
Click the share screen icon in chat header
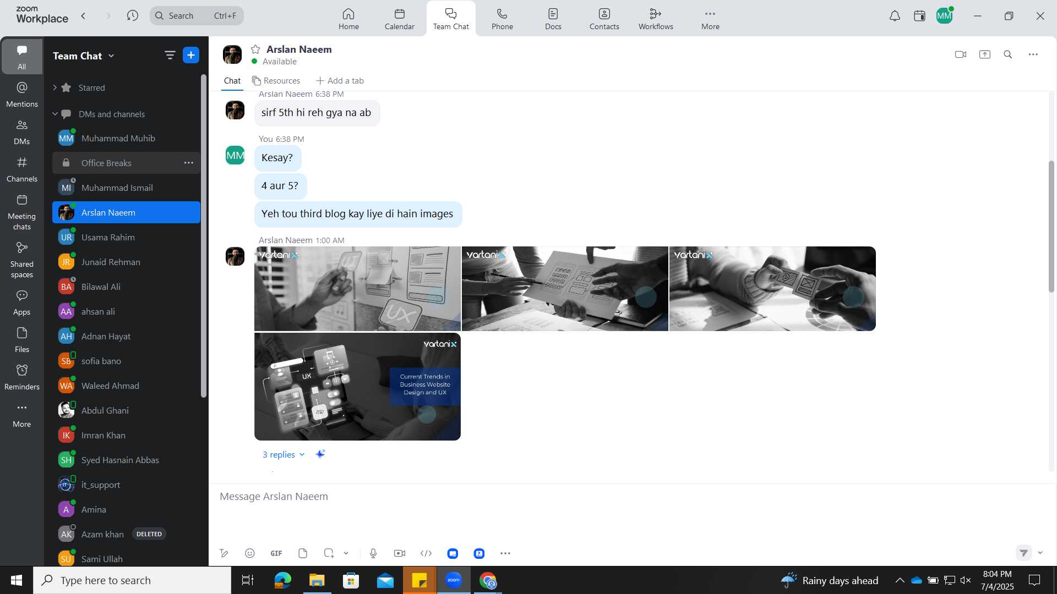tap(985, 54)
